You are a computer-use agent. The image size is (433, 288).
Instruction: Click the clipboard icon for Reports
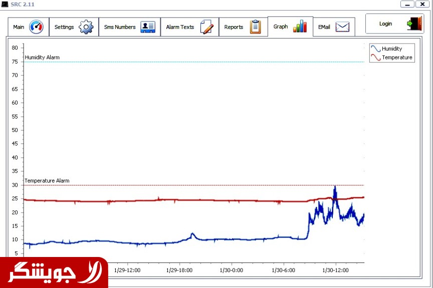pyautogui.click(x=256, y=27)
